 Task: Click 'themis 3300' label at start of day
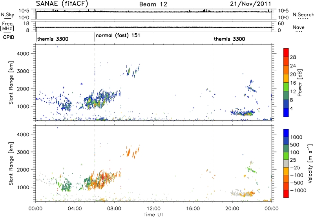point(53,39)
